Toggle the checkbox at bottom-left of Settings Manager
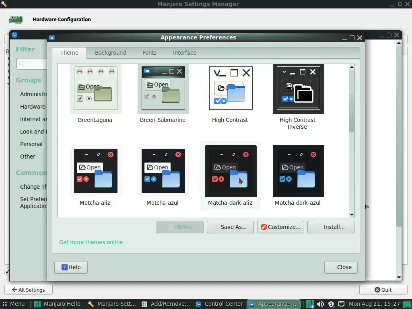 pyautogui.click(x=7, y=272)
